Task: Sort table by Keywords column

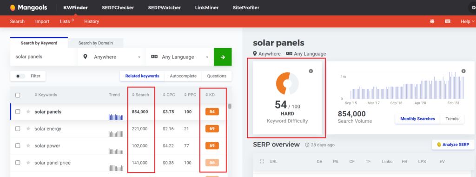Action: point(46,95)
